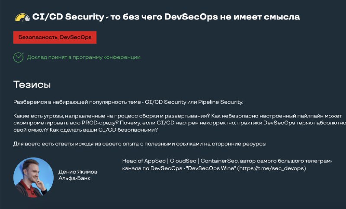This screenshot has width=346, height=209.
Task: Click the yellow gauge icon beside the title
Action: [22, 17]
